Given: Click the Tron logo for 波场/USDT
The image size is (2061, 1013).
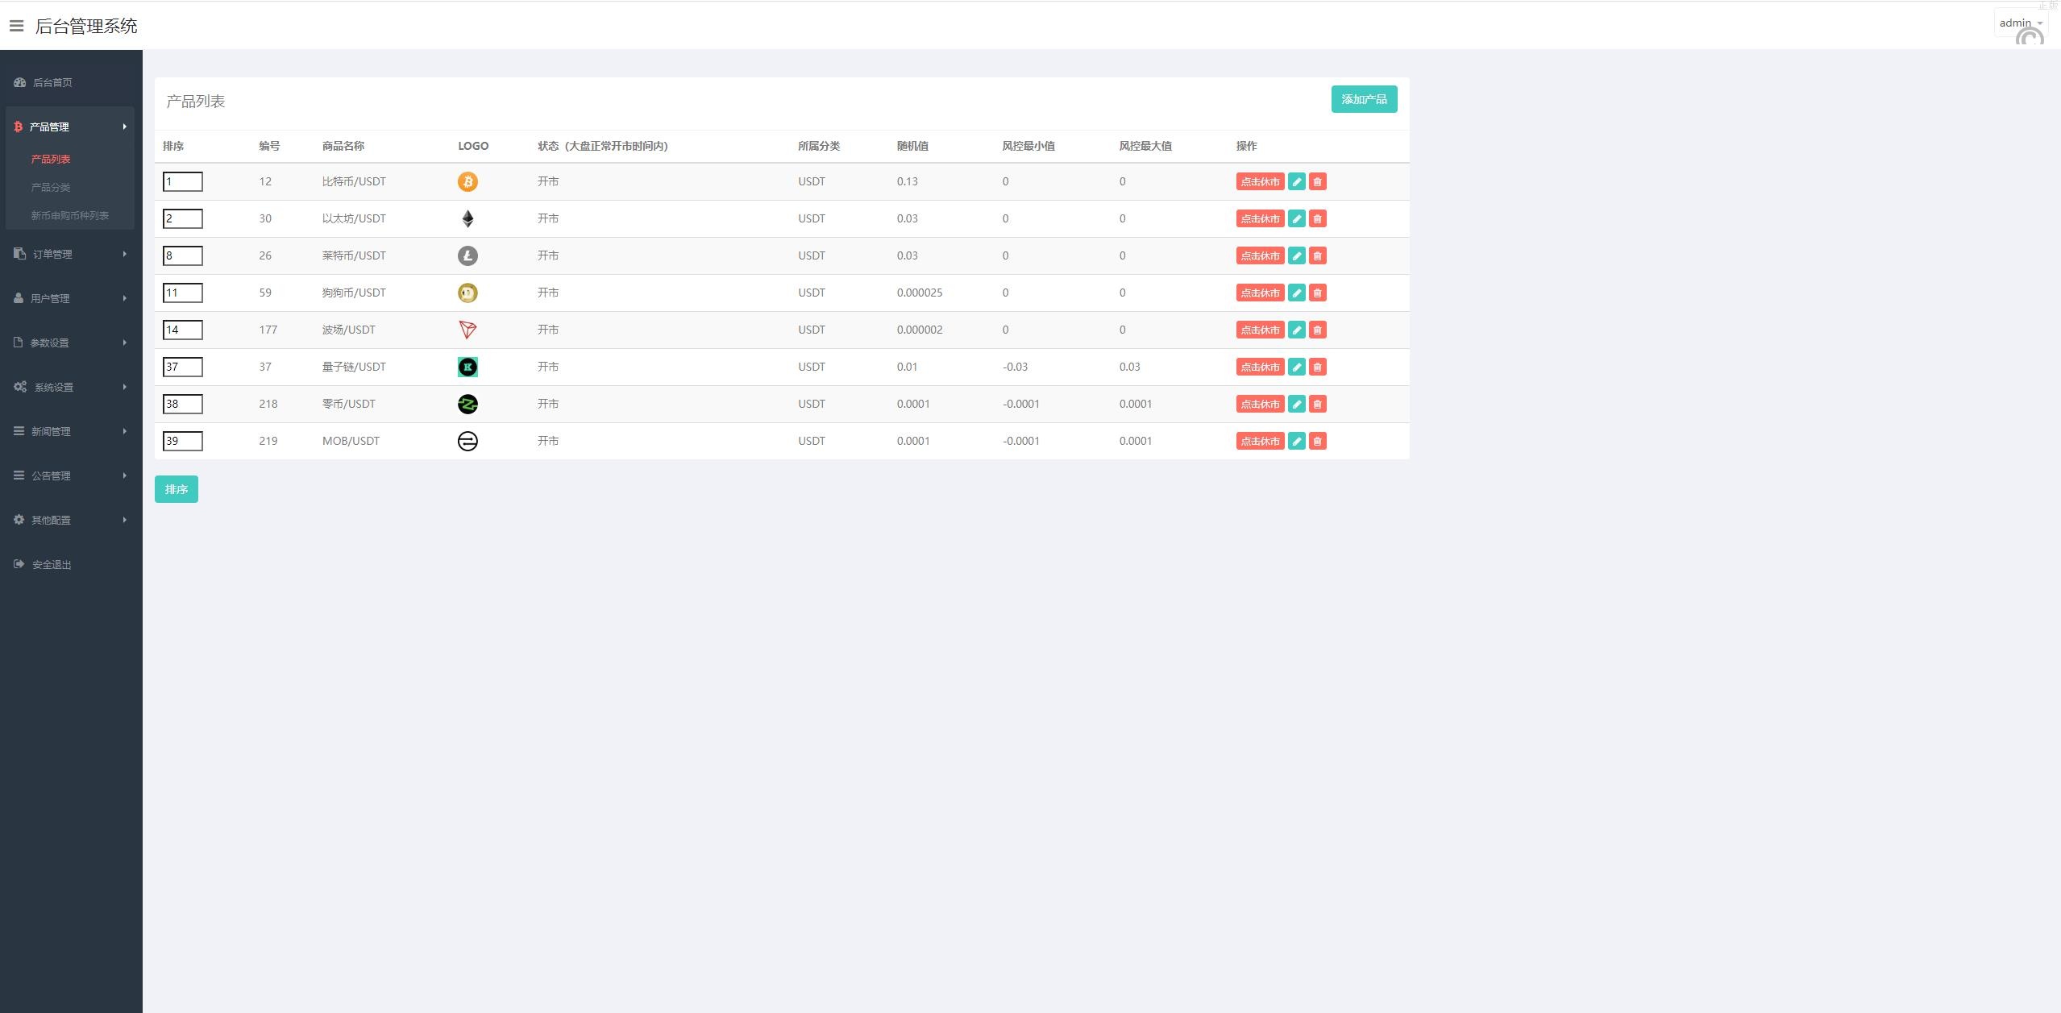Looking at the screenshot, I should click(x=467, y=330).
